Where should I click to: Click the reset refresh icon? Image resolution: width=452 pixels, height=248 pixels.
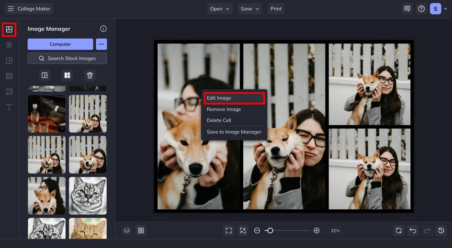click(399, 230)
